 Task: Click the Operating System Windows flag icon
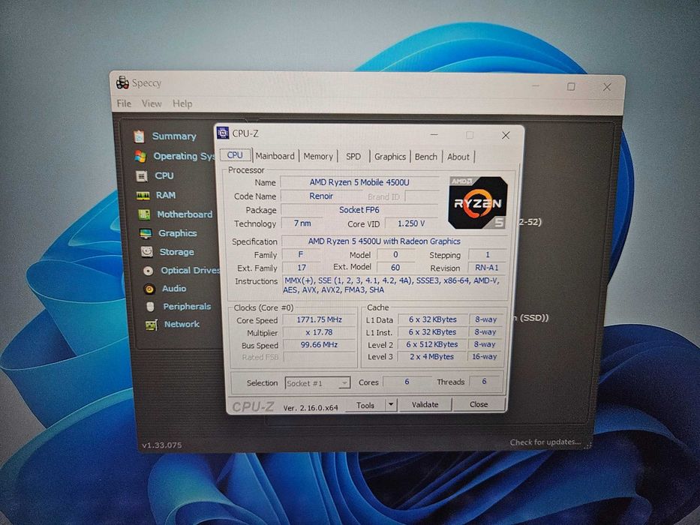click(x=140, y=156)
